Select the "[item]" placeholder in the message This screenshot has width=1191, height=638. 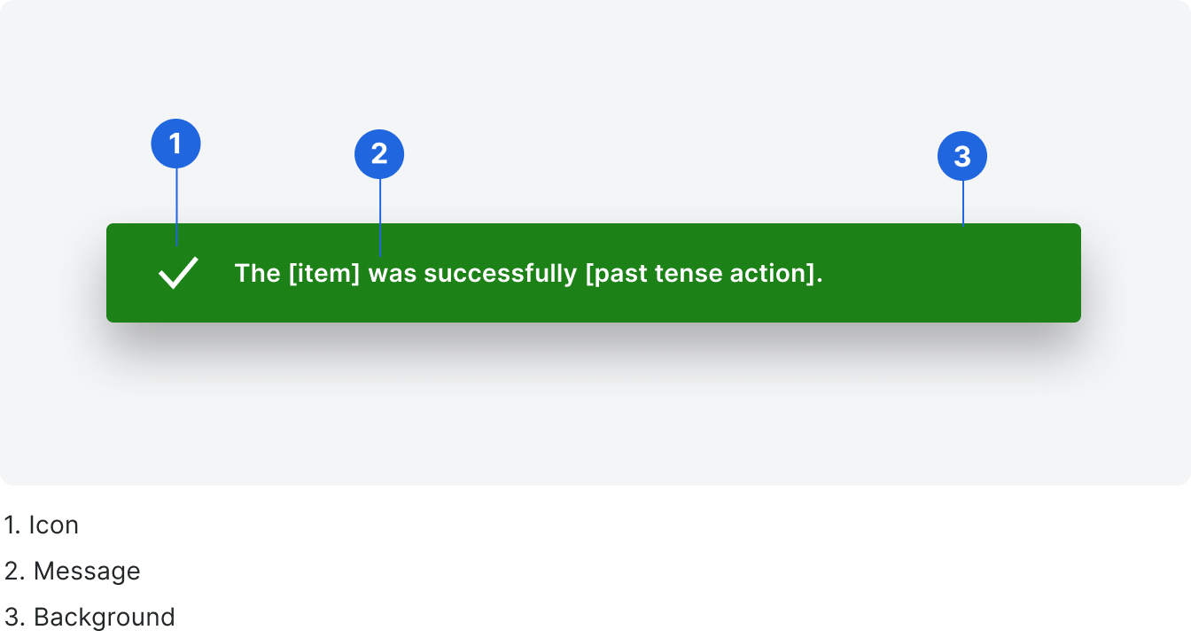point(324,274)
